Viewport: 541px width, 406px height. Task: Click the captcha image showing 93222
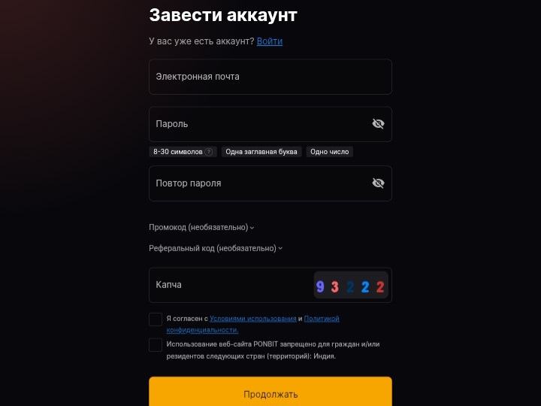pyautogui.click(x=351, y=285)
